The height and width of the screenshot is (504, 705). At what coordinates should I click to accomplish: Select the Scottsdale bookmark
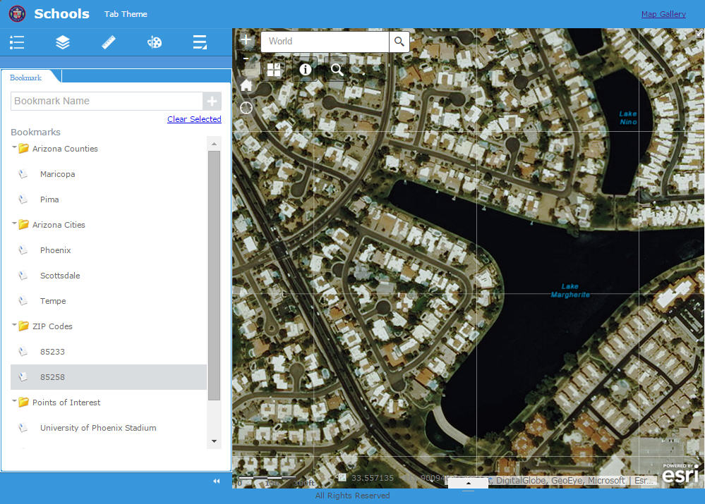click(60, 276)
